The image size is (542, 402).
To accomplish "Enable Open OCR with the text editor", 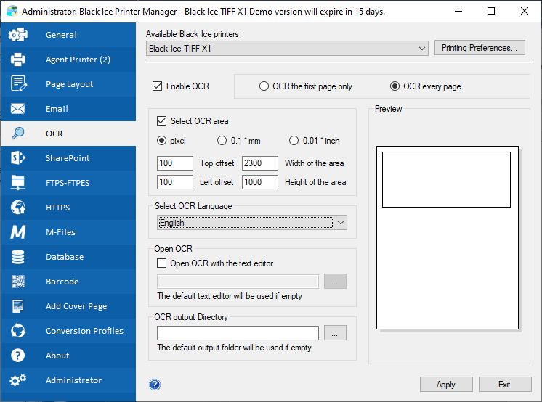I will pos(162,263).
